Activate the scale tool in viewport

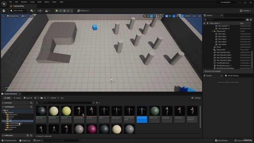[154, 16]
